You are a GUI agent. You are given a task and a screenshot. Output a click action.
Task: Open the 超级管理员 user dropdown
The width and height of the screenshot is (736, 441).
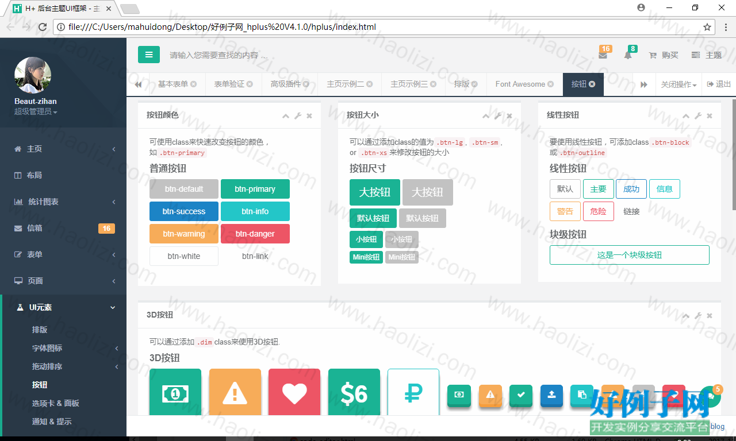click(x=36, y=111)
